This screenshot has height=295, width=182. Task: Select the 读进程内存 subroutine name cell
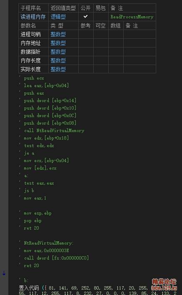[33, 17]
